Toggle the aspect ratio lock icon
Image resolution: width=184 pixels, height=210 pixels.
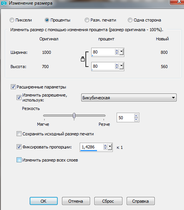(x=83, y=59)
